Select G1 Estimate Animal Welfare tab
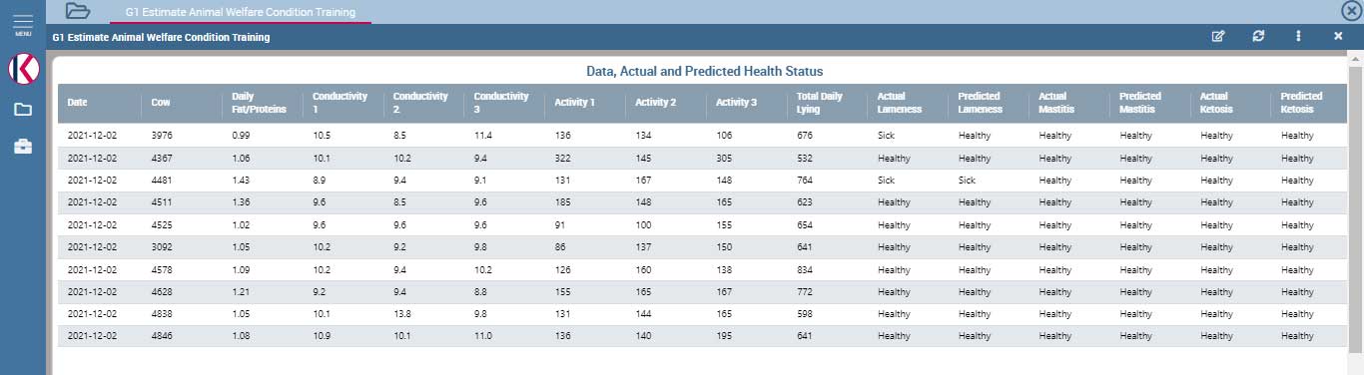 240,12
